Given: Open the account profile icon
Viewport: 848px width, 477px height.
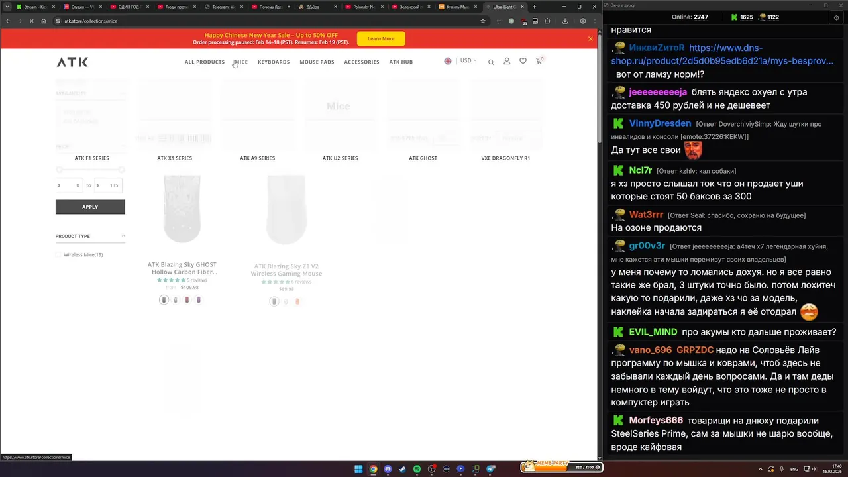Looking at the screenshot, I should (507, 61).
